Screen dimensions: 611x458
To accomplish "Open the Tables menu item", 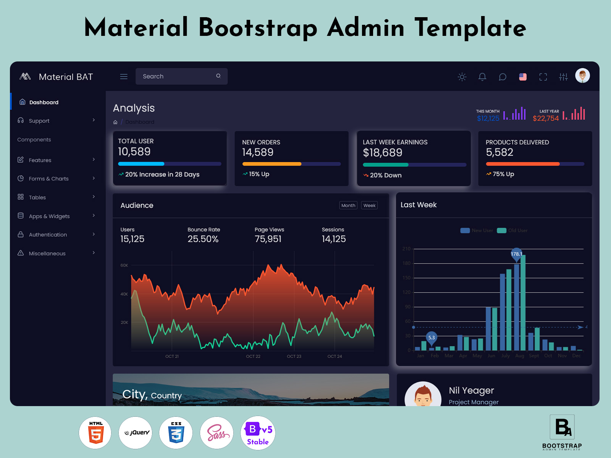I will [x=58, y=197].
